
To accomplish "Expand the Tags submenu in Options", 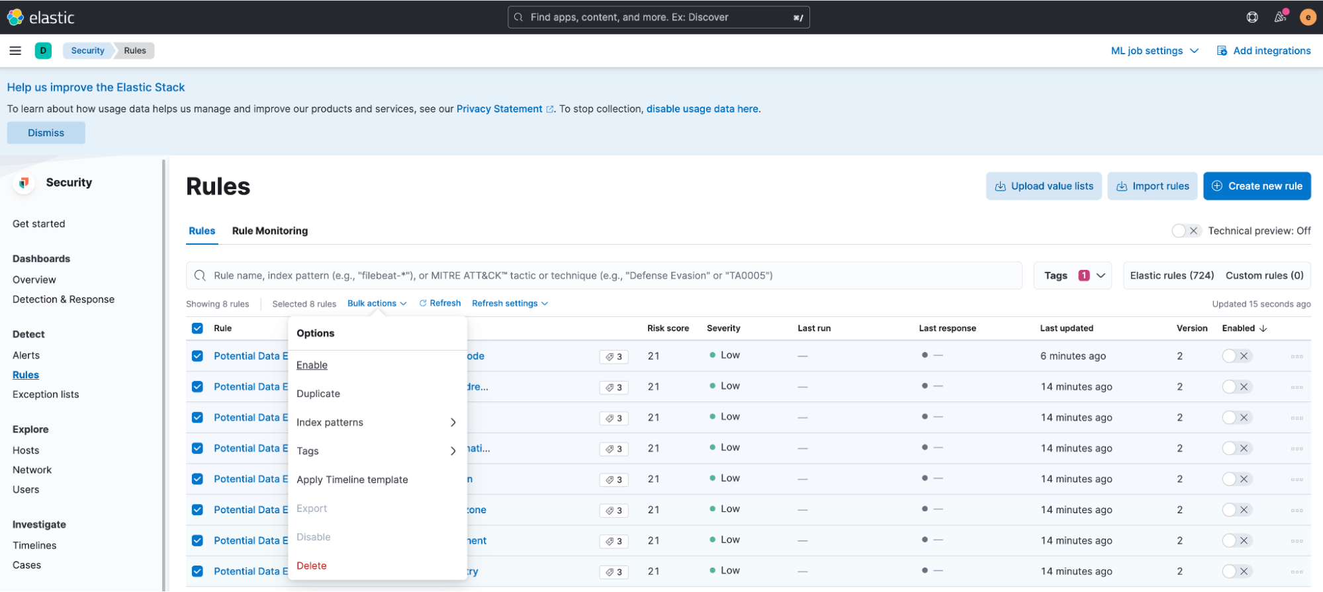I will pyautogui.click(x=377, y=451).
